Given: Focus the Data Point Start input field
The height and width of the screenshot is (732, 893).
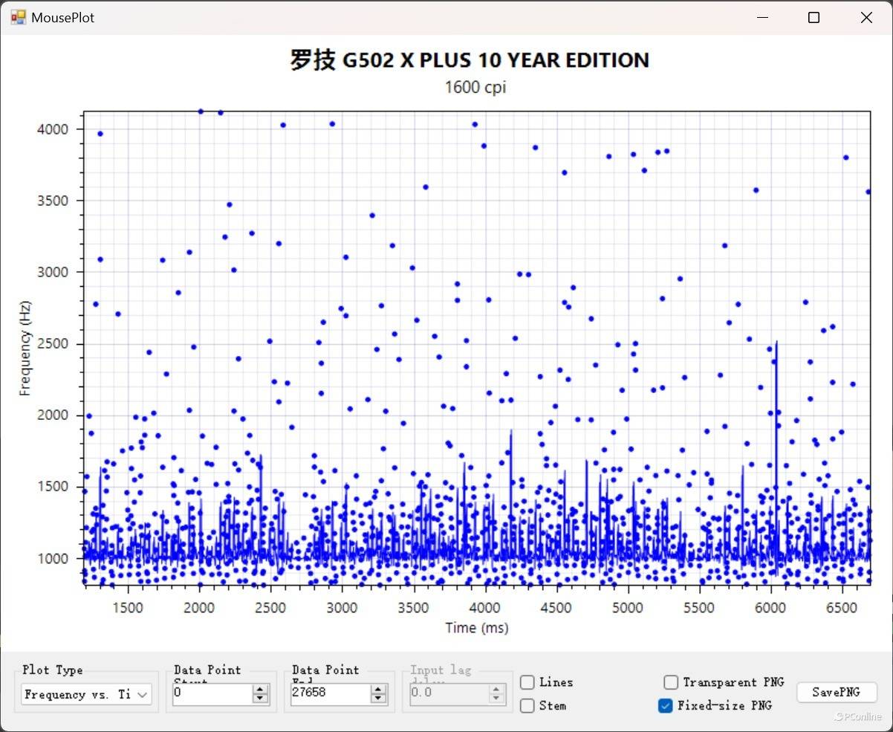Looking at the screenshot, I should pos(212,694).
